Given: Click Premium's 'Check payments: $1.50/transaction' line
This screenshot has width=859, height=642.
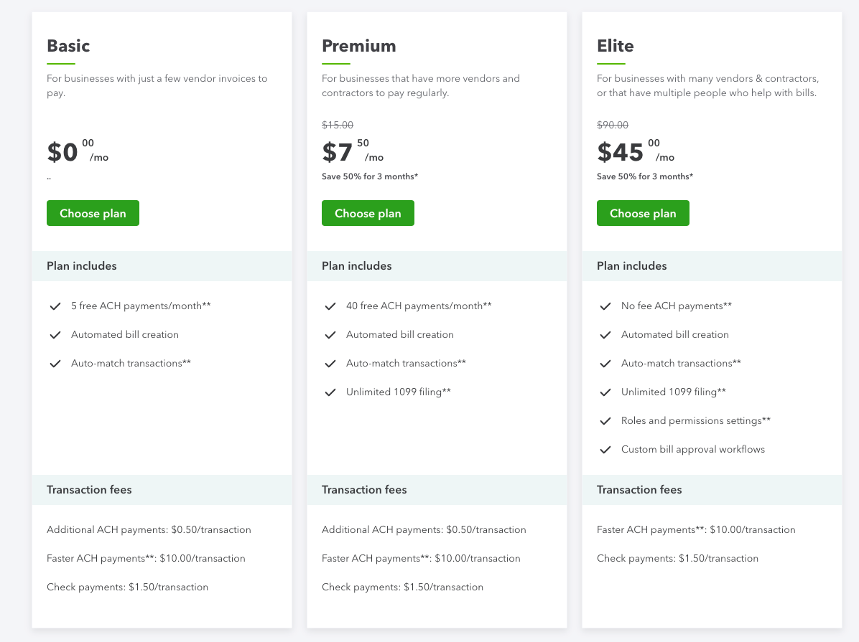Looking at the screenshot, I should tap(402, 587).
